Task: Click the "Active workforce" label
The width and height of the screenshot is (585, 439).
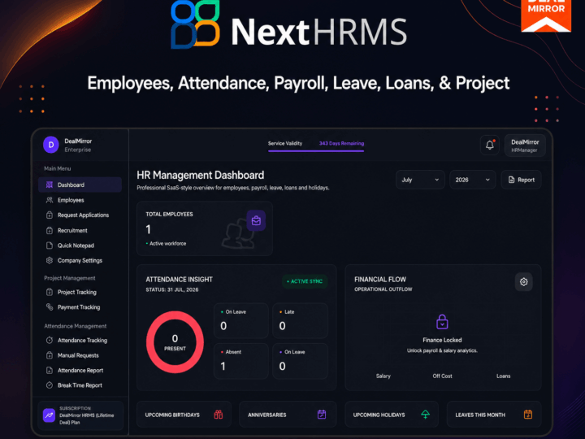Action: (x=167, y=243)
